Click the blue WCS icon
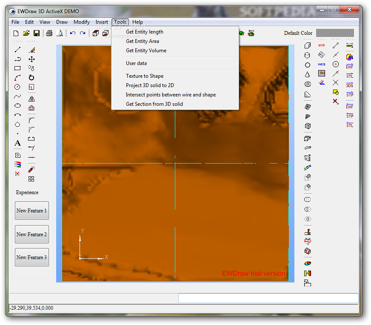The height and width of the screenshot is (325, 371). [x=321, y=64]
